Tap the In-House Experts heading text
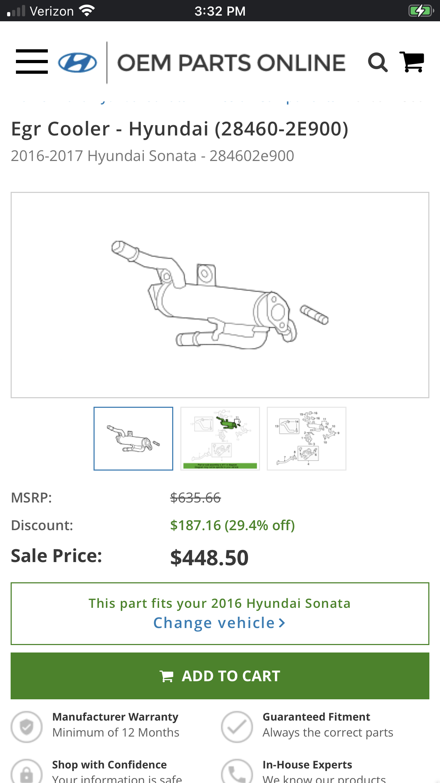440x783 pixels. [307, 765]
